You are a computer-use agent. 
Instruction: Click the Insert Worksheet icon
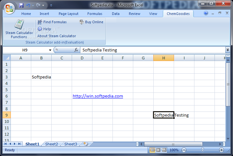pos(86,144)
